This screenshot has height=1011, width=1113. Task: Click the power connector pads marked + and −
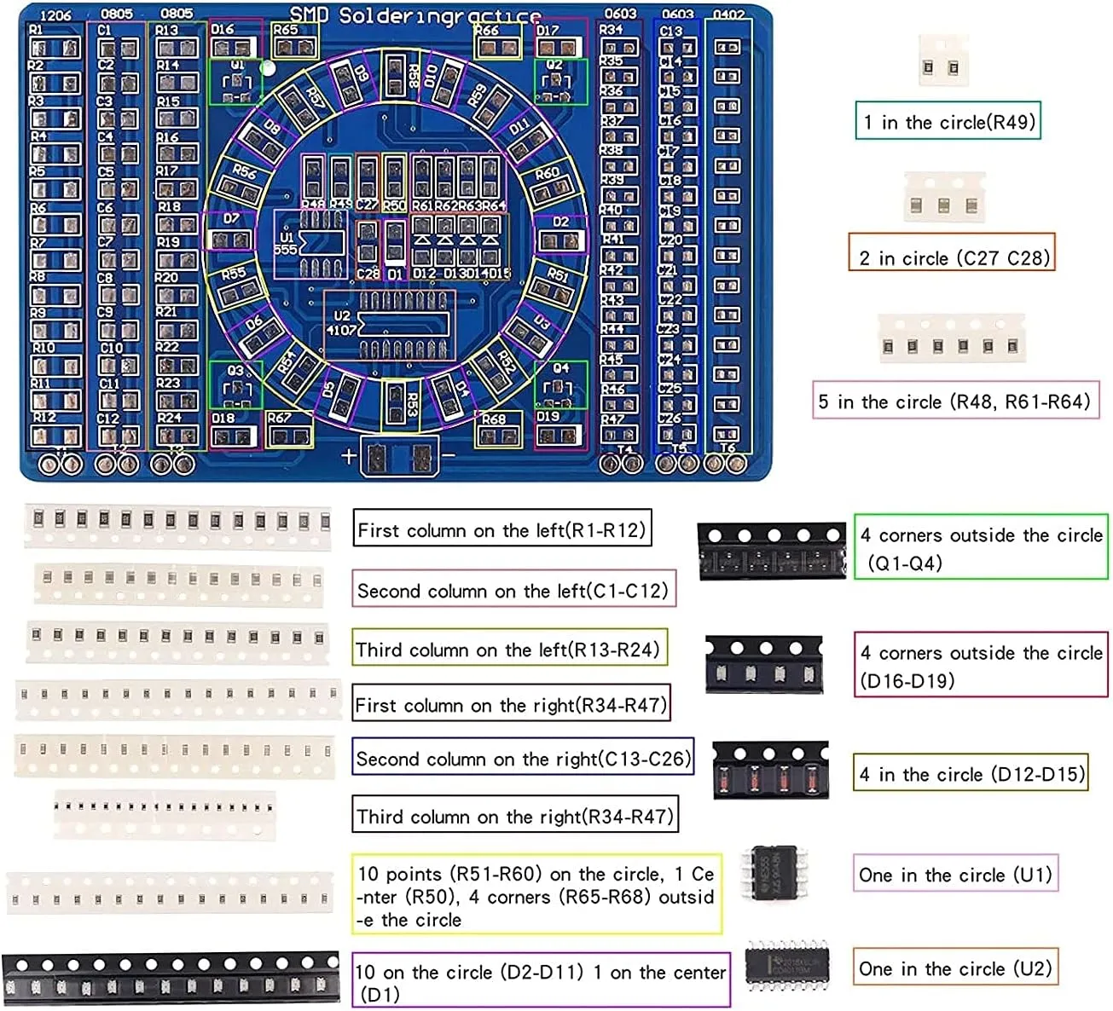[x=399, y=458]
